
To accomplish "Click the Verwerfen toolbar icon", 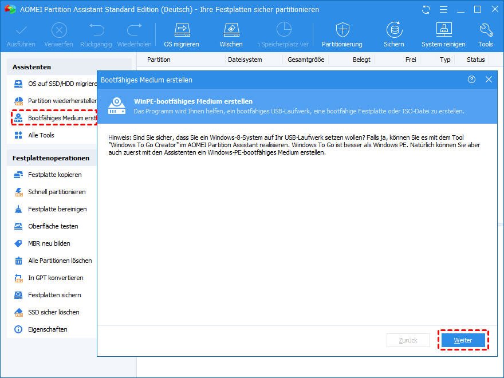I will [x=59, y=30].
